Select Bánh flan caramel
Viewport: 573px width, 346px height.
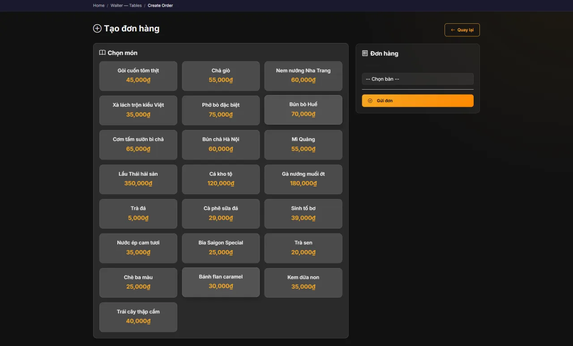[221, 282]
